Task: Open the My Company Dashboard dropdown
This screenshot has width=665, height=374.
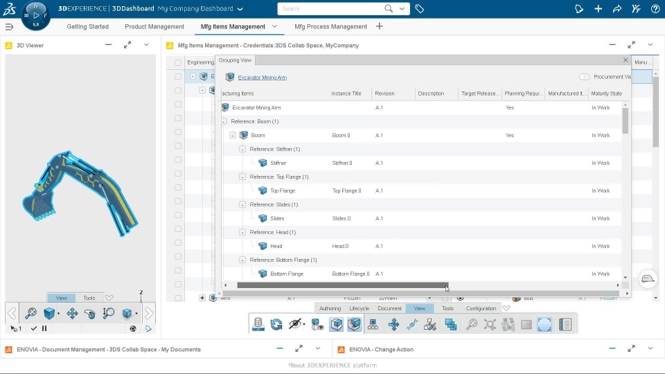Action: click(240, 9)
